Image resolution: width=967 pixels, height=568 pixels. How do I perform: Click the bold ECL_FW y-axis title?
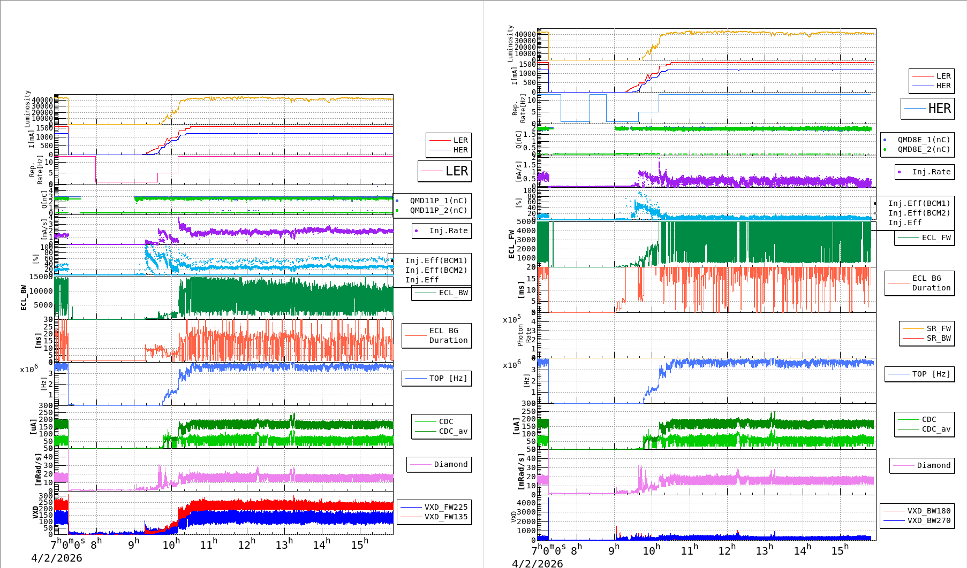[x=511, y=244]
